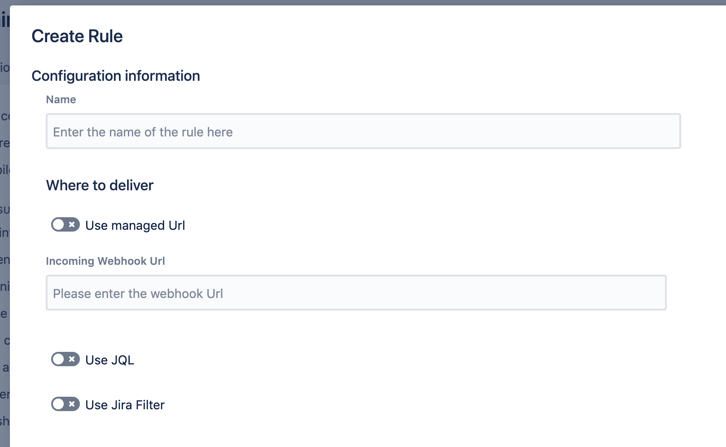Click the "Name" field label

click(x=61, y=100)
